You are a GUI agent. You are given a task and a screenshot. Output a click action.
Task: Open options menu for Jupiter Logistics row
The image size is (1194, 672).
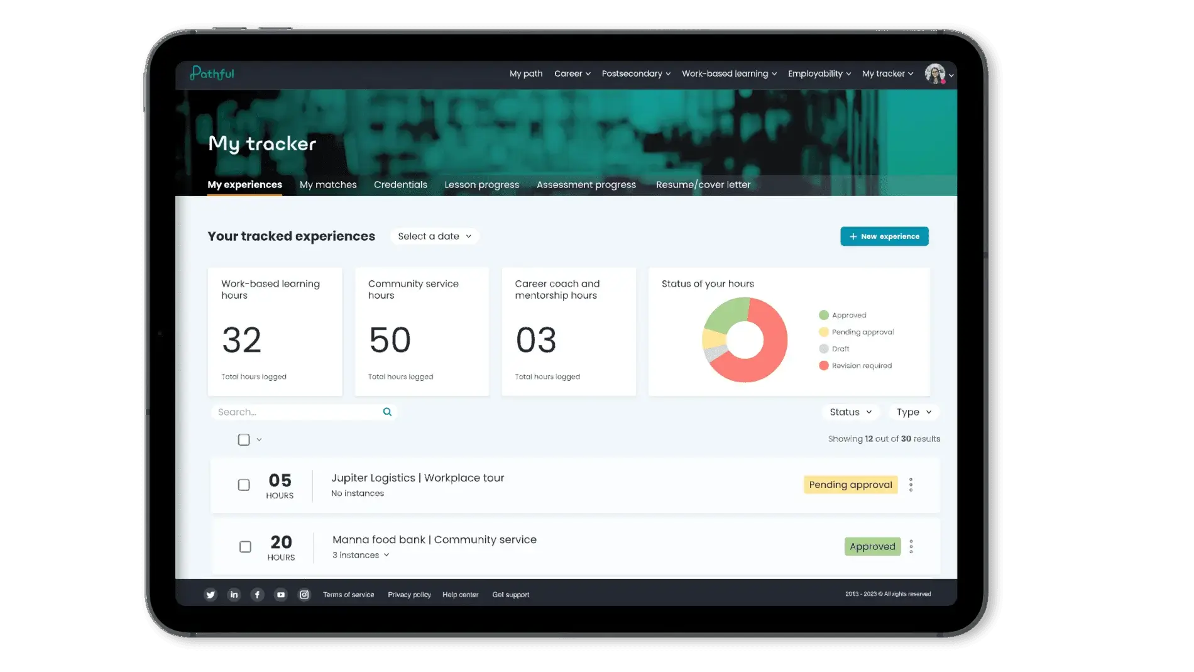[x=911, y=485]
